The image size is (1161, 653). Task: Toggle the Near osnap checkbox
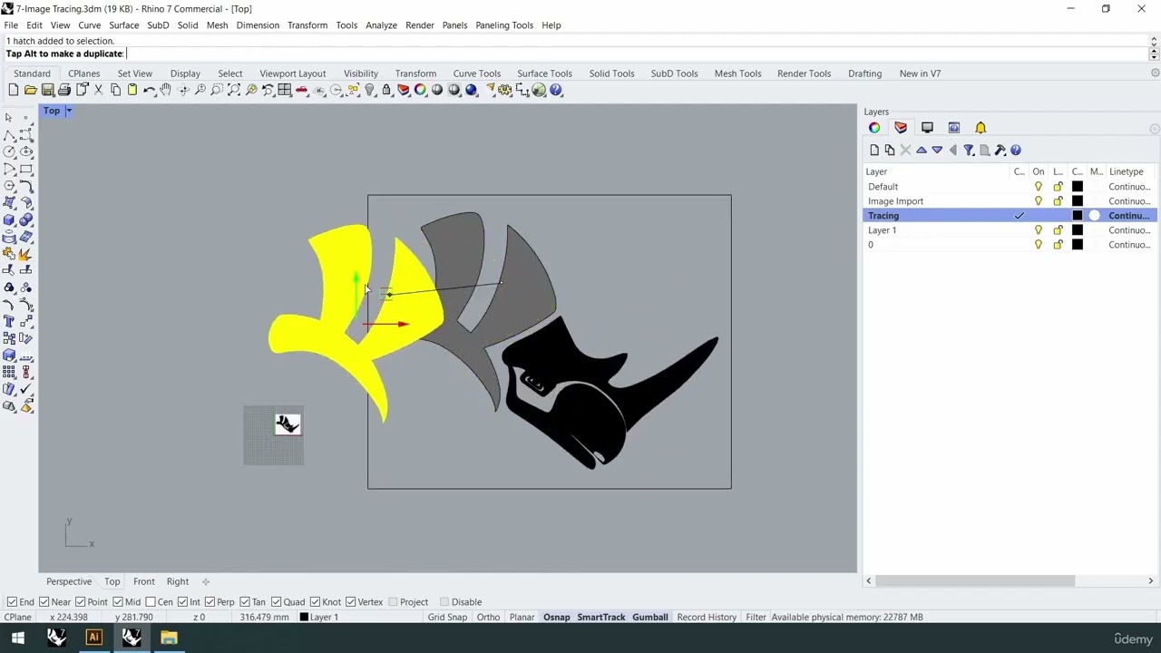[44, 602]
